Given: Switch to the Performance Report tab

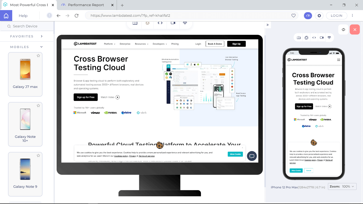Looking at the screenshot, I should (87, 5).
